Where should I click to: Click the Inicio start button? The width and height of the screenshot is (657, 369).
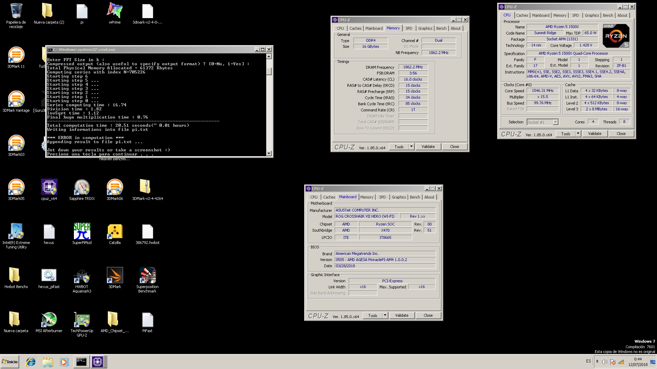pyautogui.click(x=10, y=362)
